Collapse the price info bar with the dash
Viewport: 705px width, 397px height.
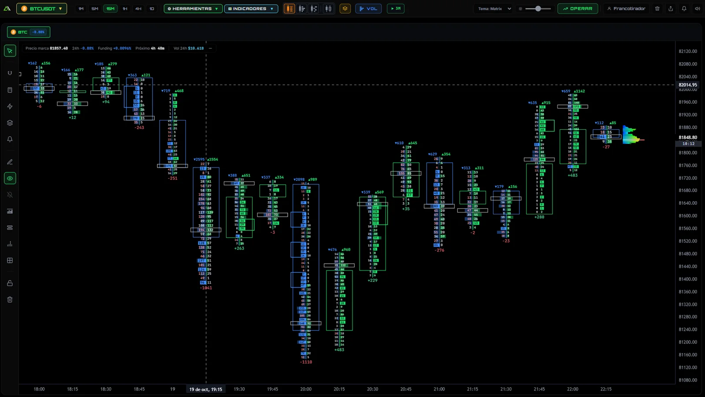coord(210,48)
